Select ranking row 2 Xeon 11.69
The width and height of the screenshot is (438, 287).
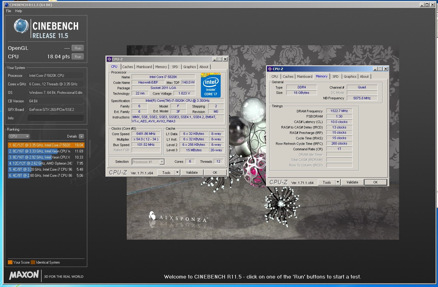pos(46,151)
